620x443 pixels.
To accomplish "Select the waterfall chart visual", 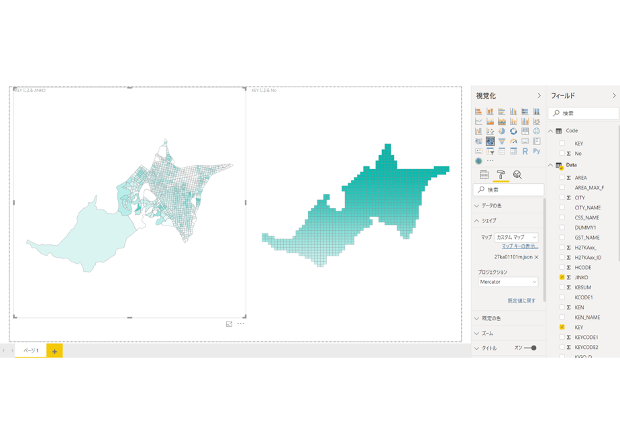I will click(478, 131).
